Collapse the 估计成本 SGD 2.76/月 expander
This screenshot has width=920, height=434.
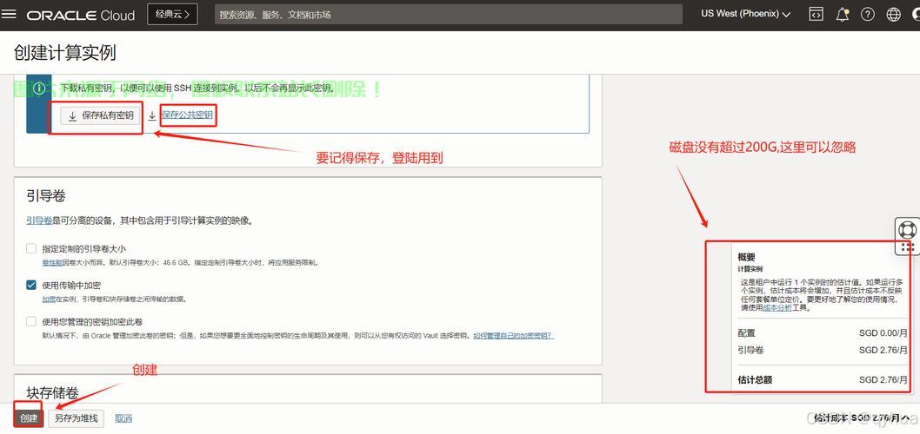tap(861, 418)
